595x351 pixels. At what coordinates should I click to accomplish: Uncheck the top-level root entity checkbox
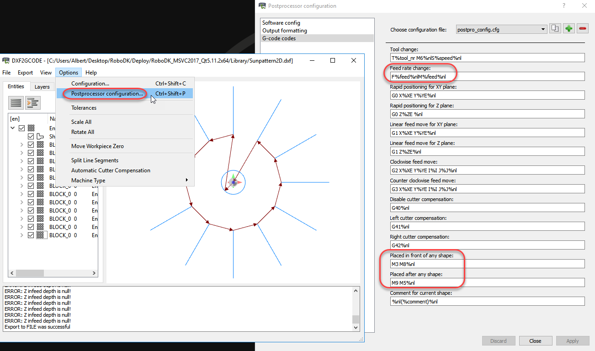(22, 128)
